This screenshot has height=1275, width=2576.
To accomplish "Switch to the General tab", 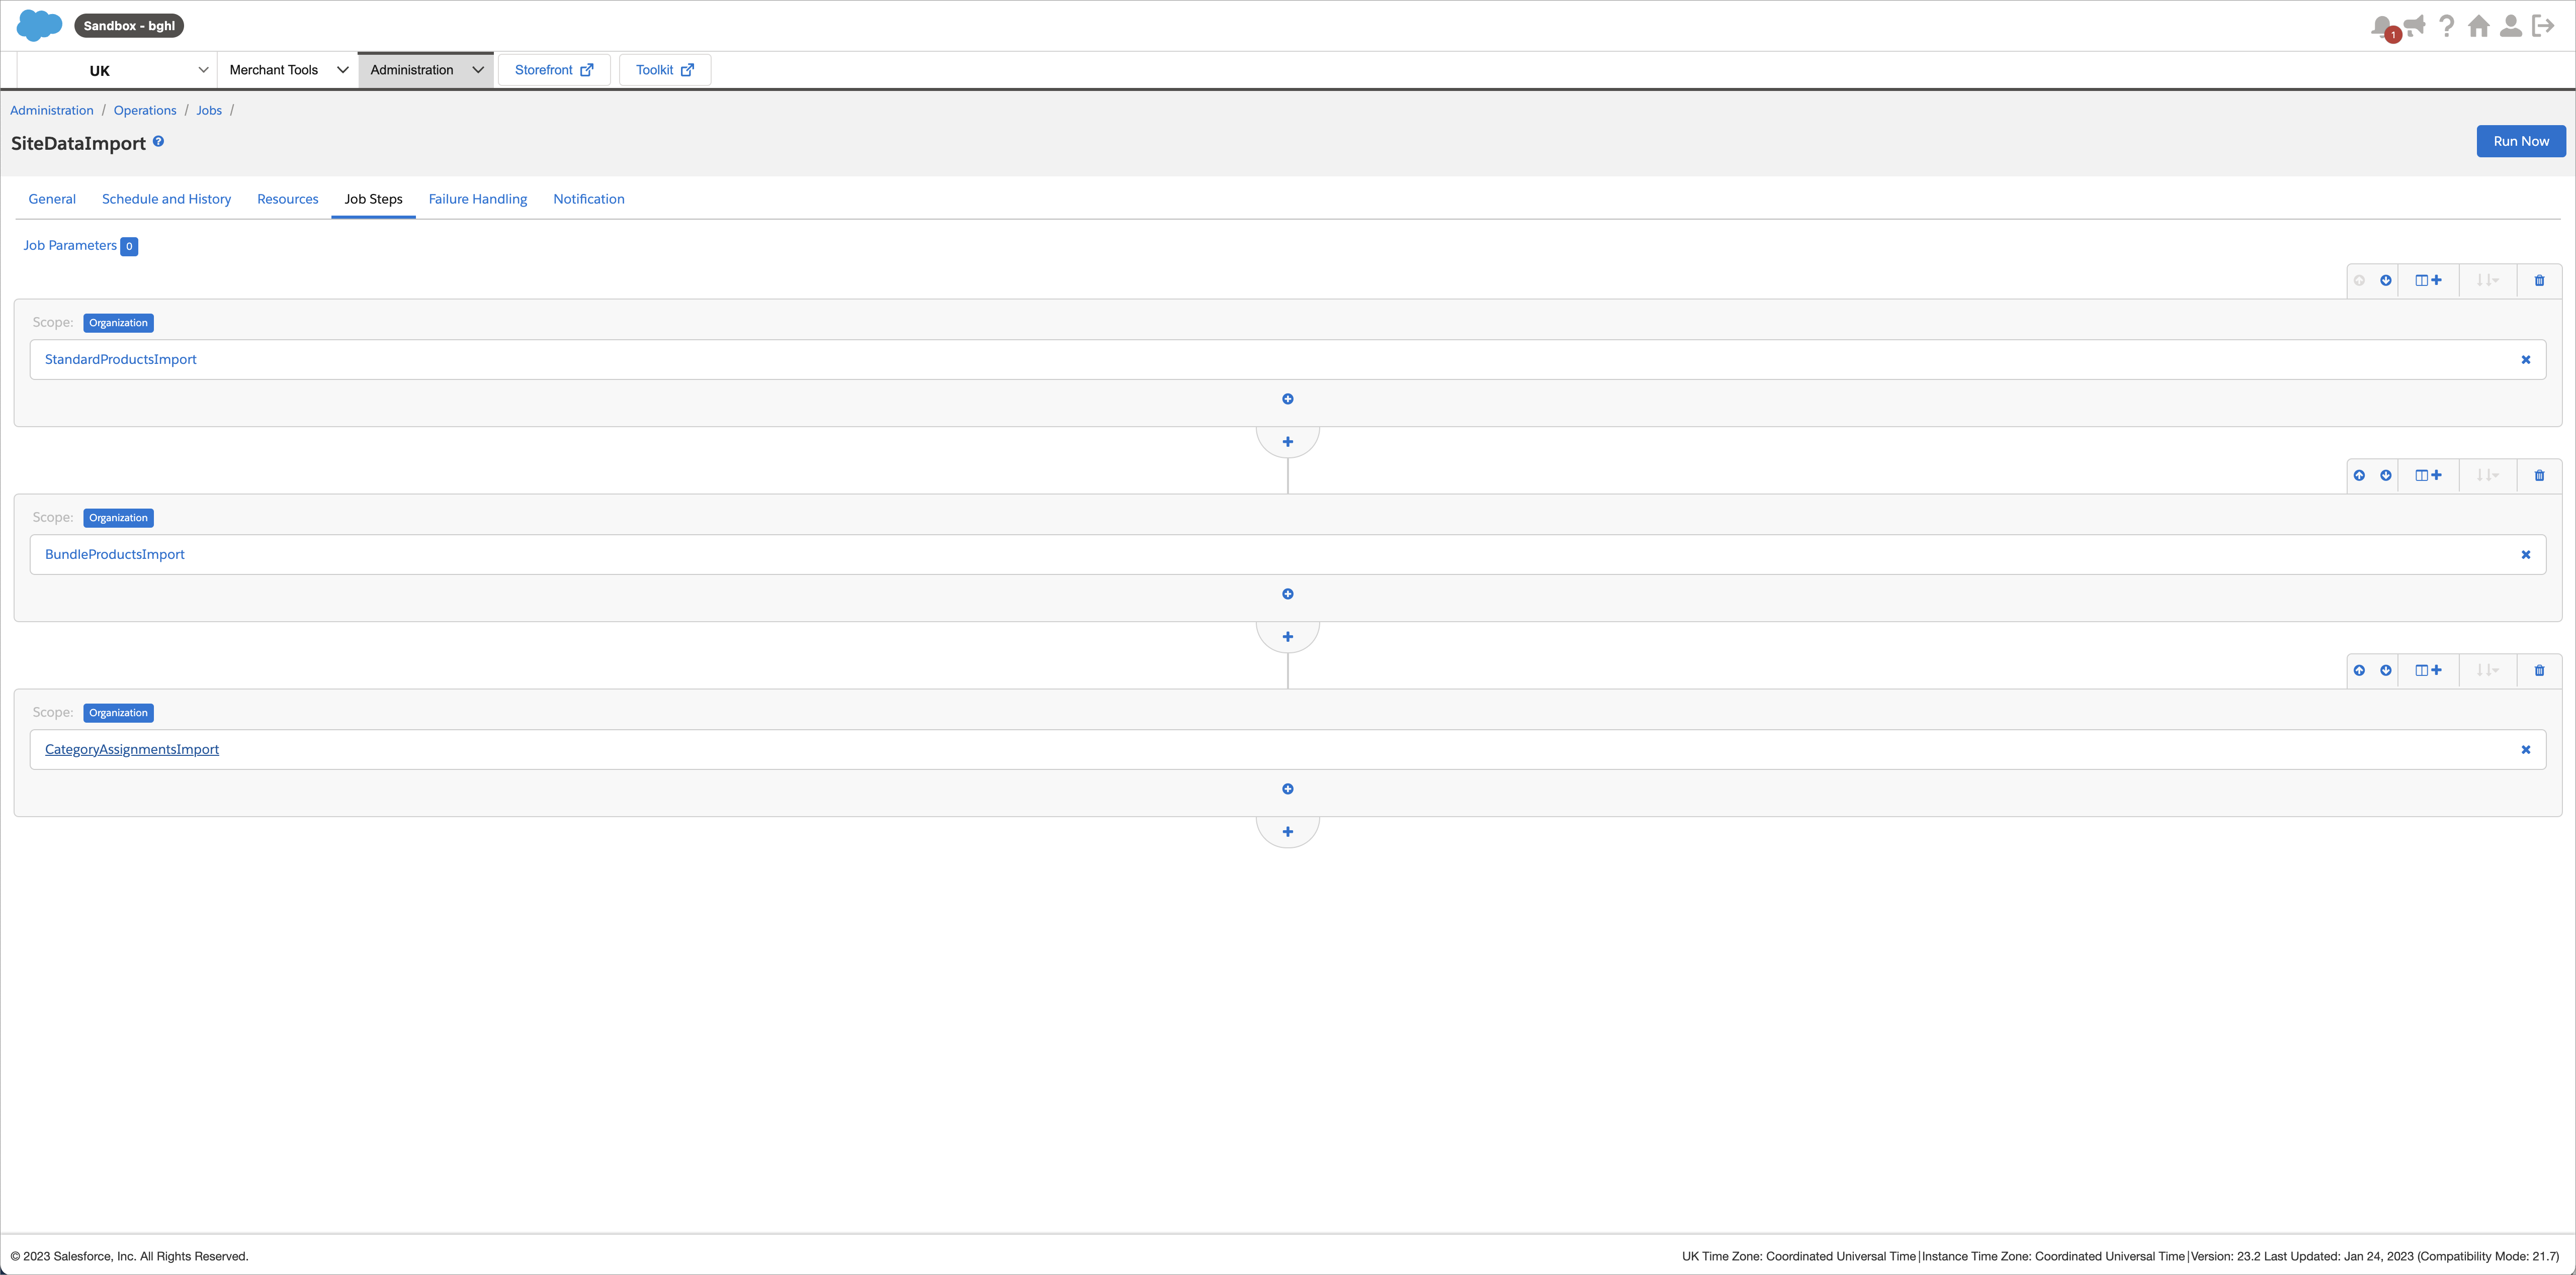I will click(x=52, y=199).
